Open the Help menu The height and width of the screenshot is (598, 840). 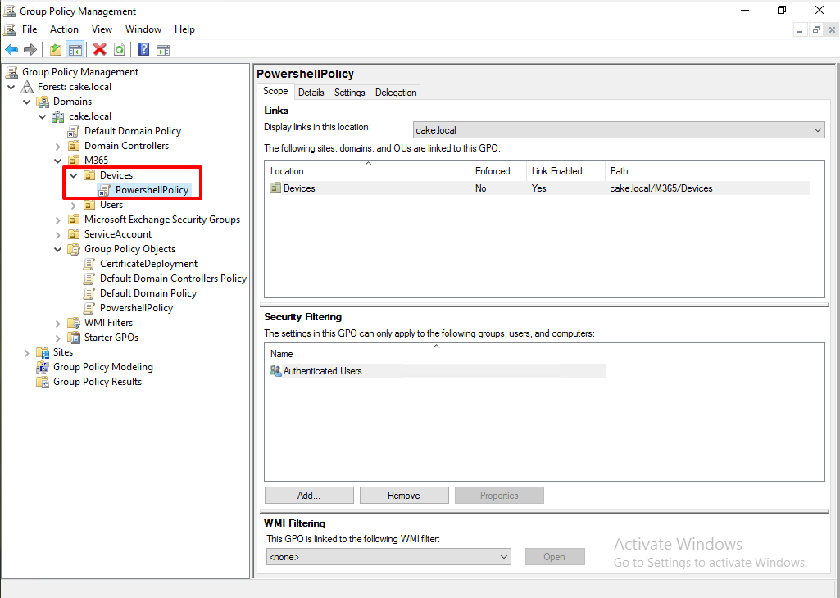pyautogui.click(x=184, y=29)
